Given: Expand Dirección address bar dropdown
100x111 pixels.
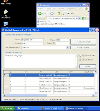Looking at the screenshot, I should point(80,18).
